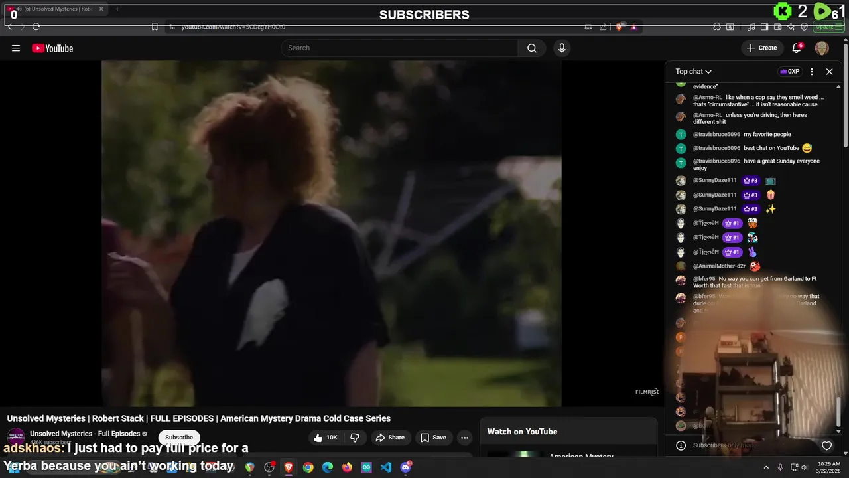
Task: Go back with the browser back arrow
Action: point(10,27)
